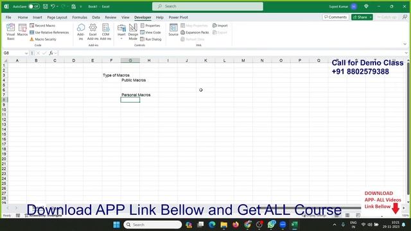The height and width of the screenshot is (231, 411).
Task: Save the workbook from title bar
Action: 46,6
